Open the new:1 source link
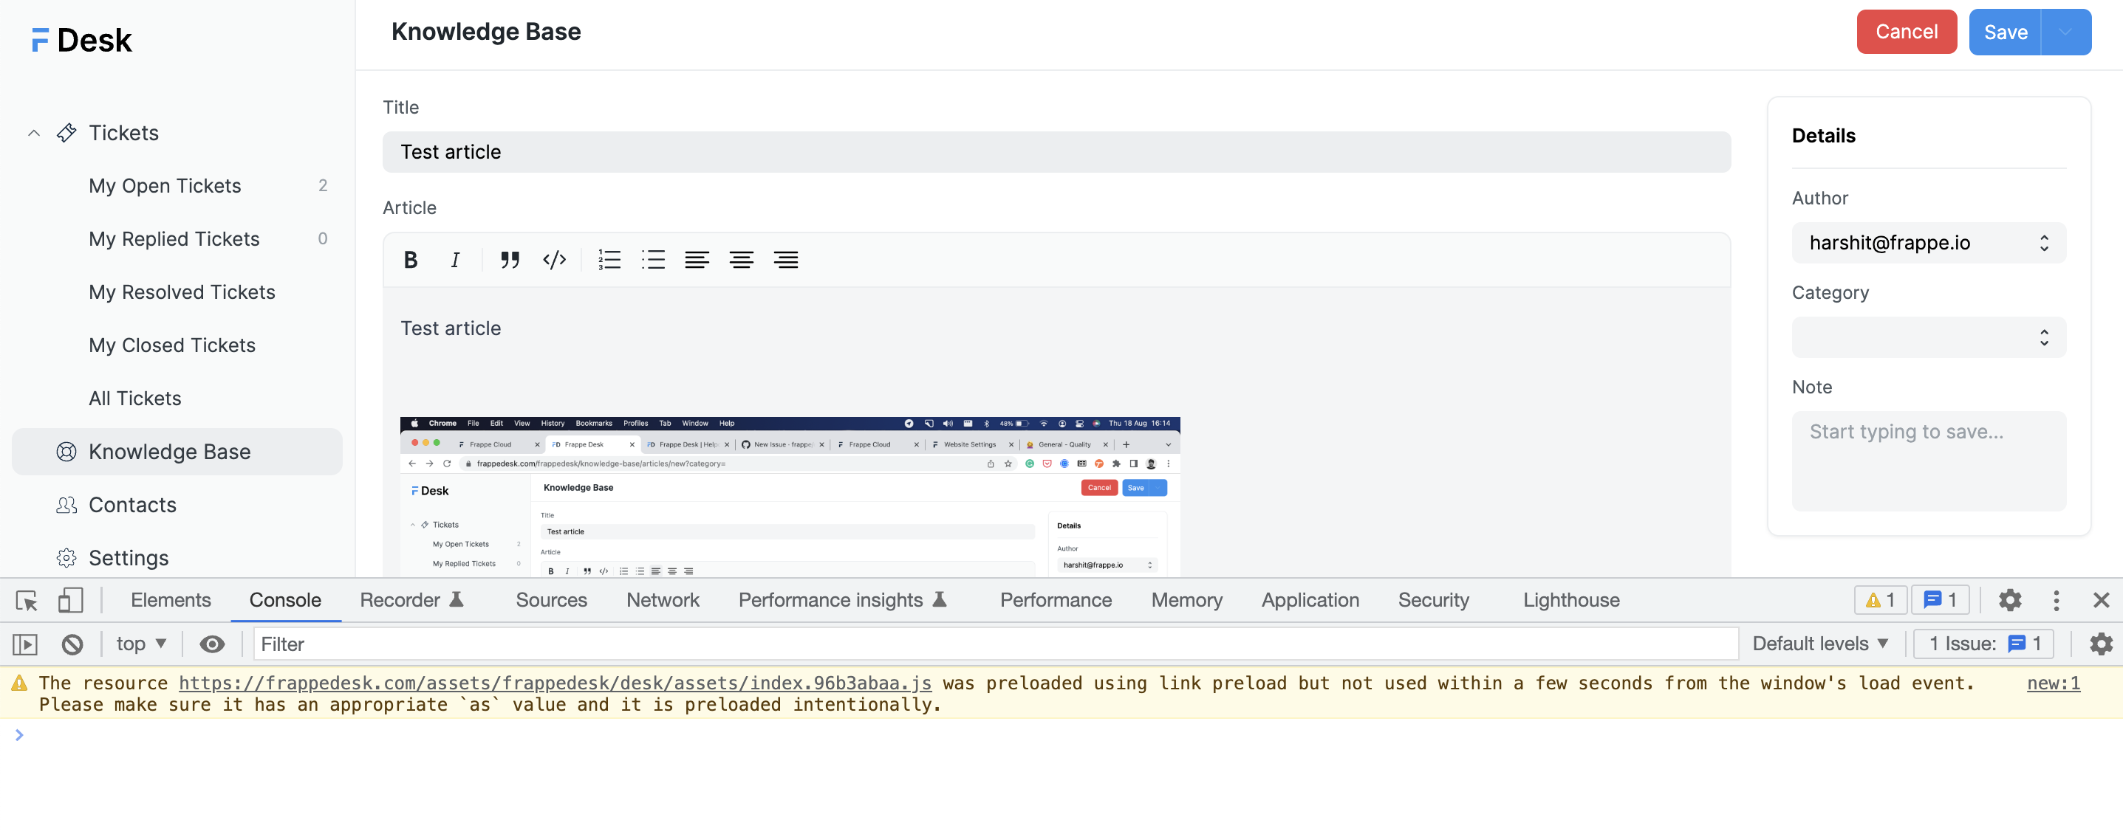The width and height of the screenshot is (2123, 834). point(2053,683)
